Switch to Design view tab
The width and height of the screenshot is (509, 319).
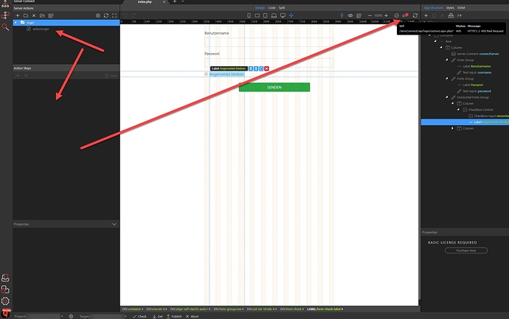pyautogui.click(x=260, y=8)
